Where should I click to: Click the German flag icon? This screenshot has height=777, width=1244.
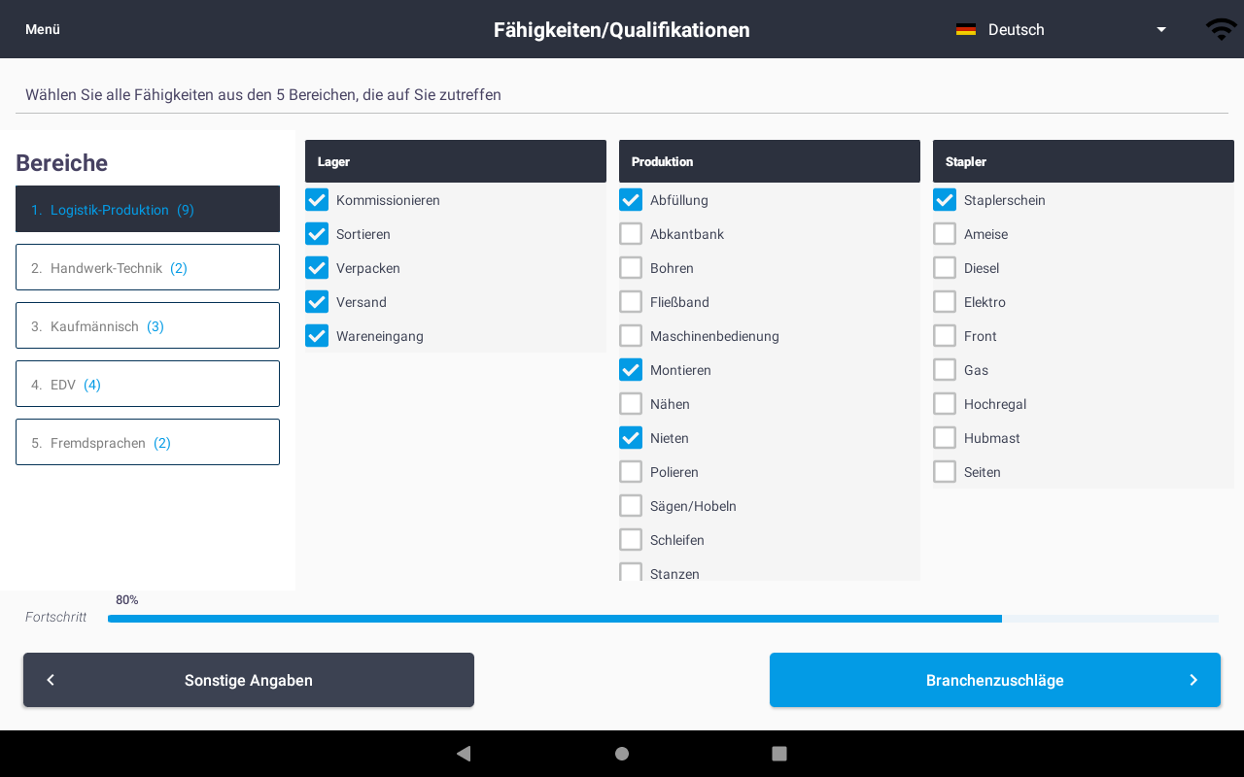coord(965,29)
